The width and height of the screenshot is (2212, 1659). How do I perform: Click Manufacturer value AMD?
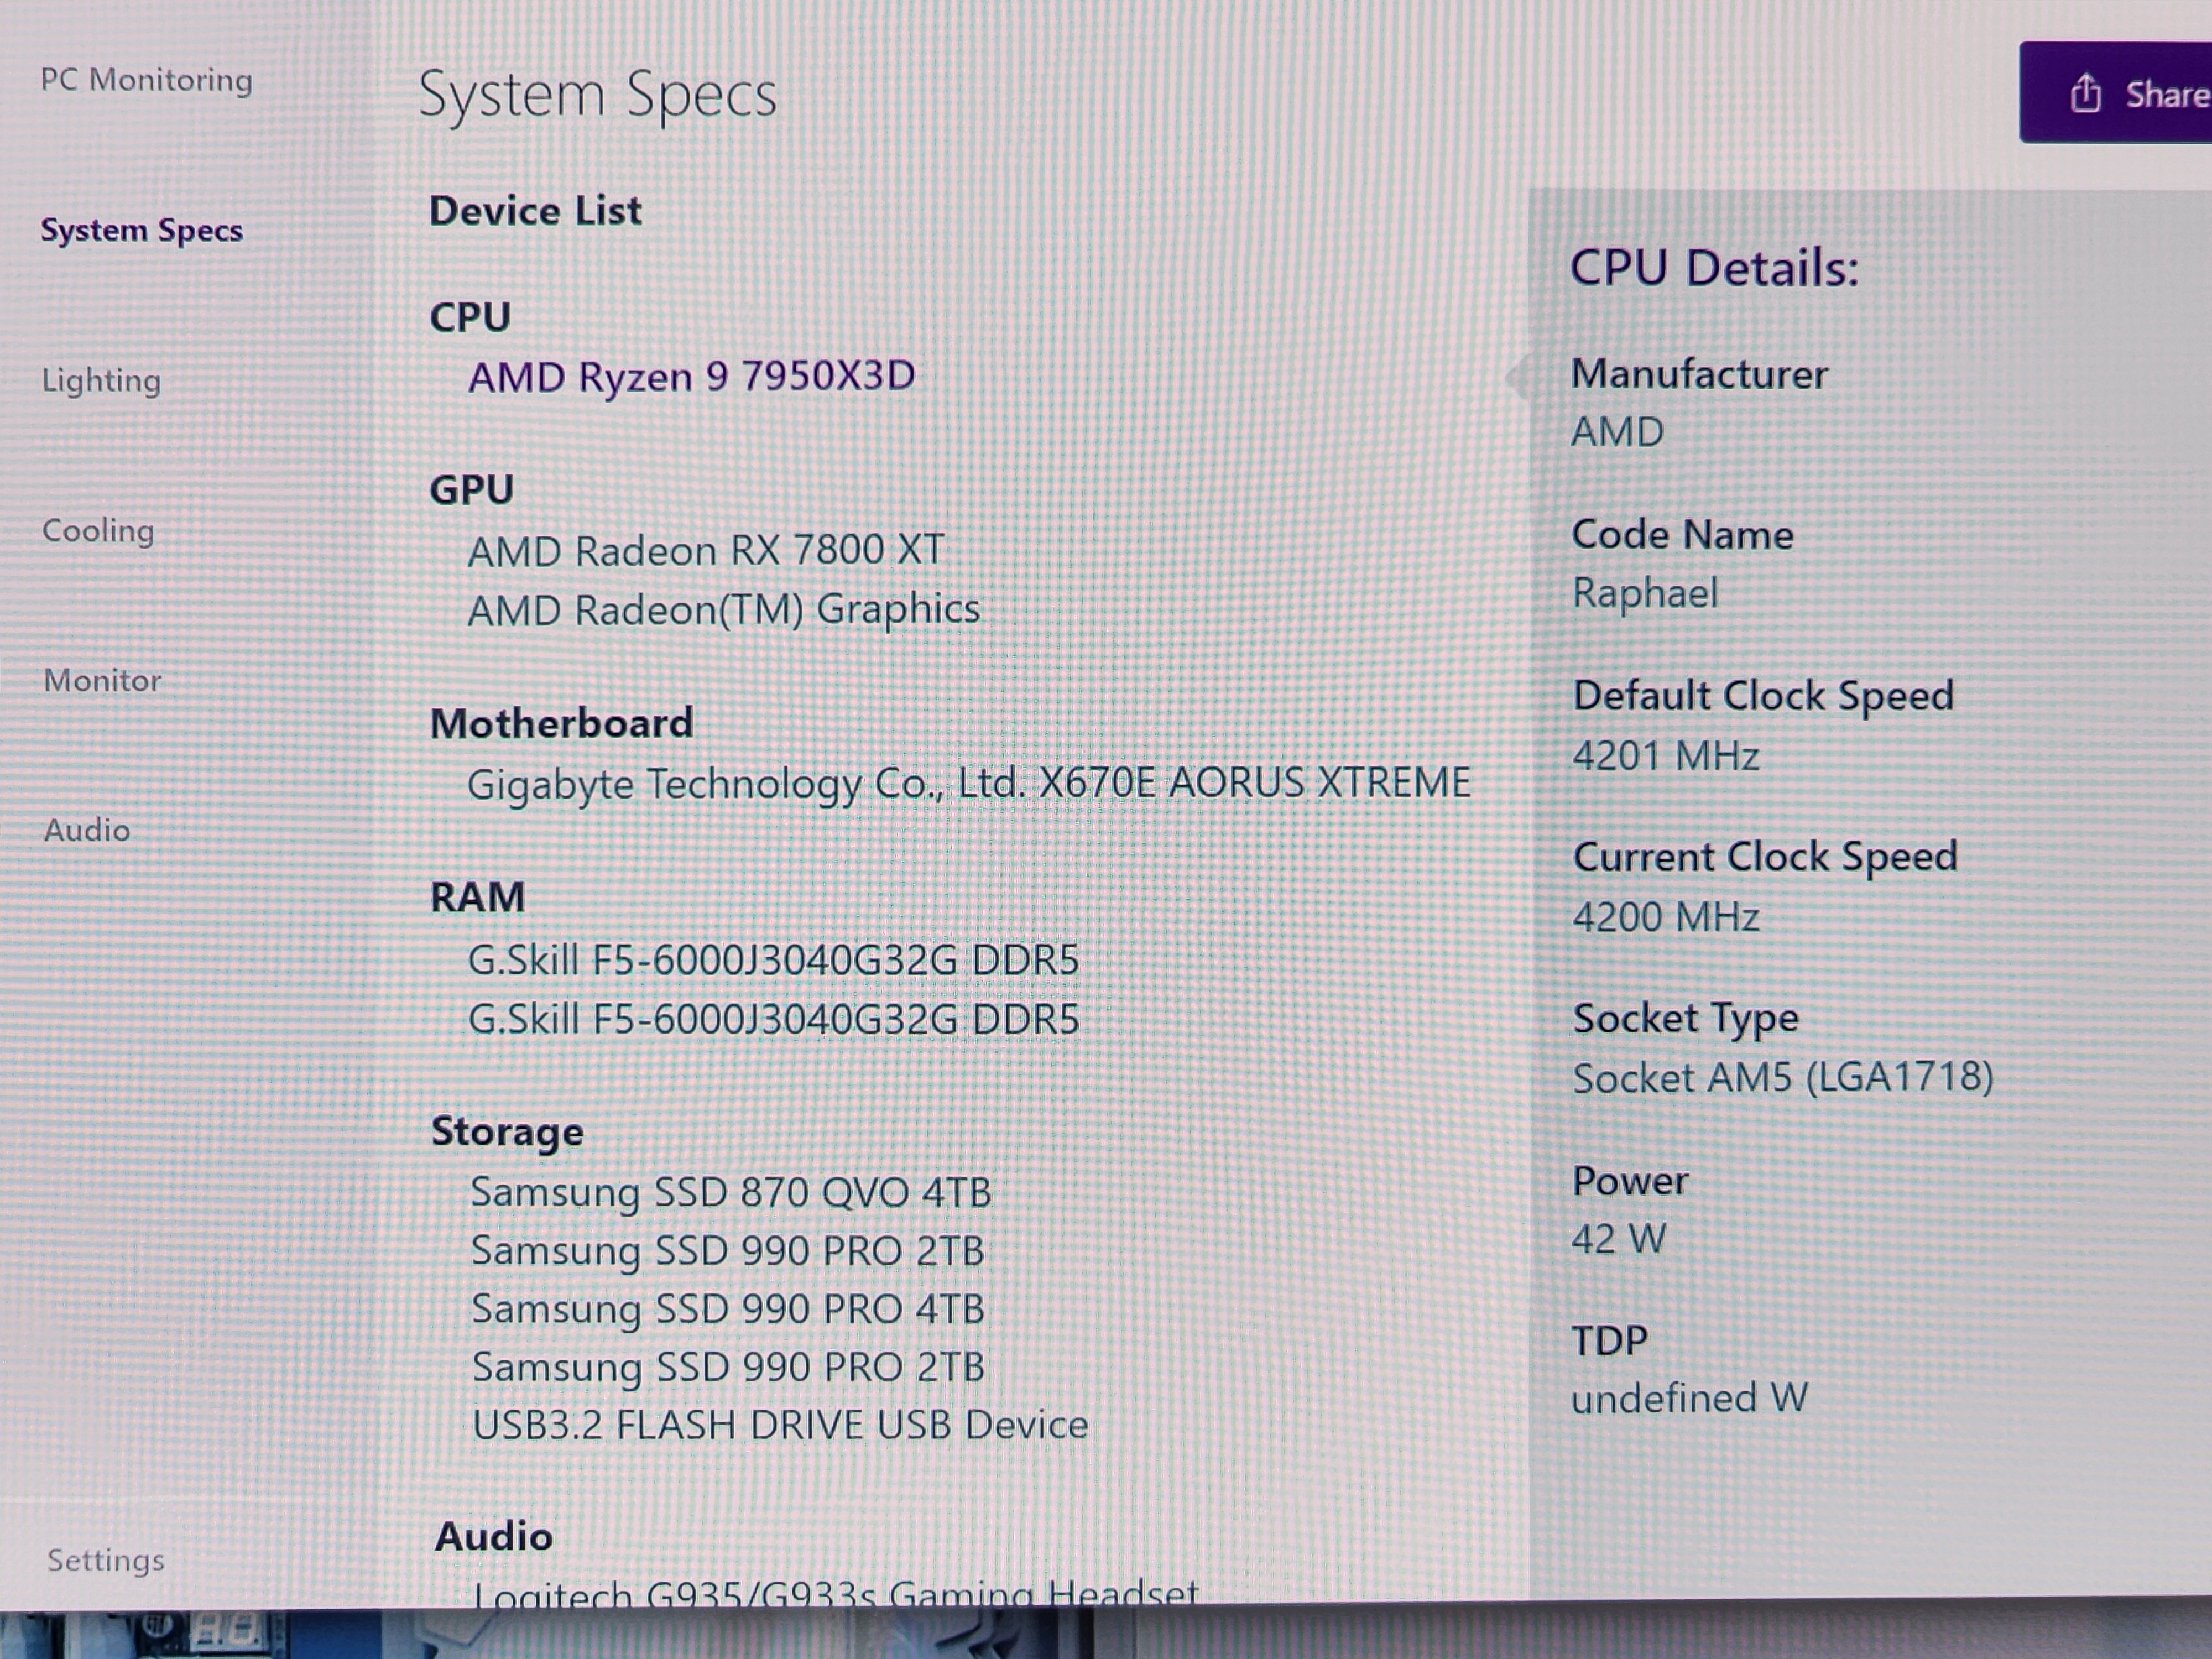pyautogui.click(x=1617, y=432)
